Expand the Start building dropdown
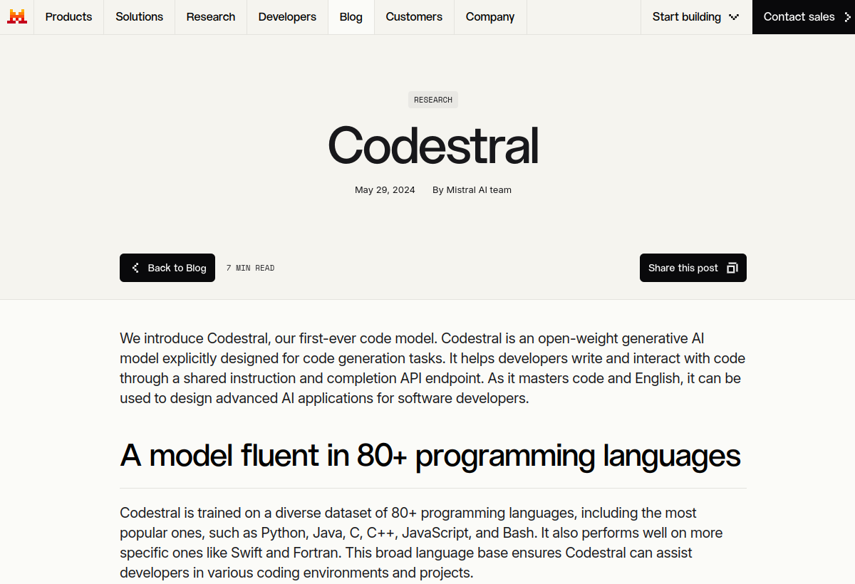Viewport: 855px width, 584px height. [x=696, y=17]
